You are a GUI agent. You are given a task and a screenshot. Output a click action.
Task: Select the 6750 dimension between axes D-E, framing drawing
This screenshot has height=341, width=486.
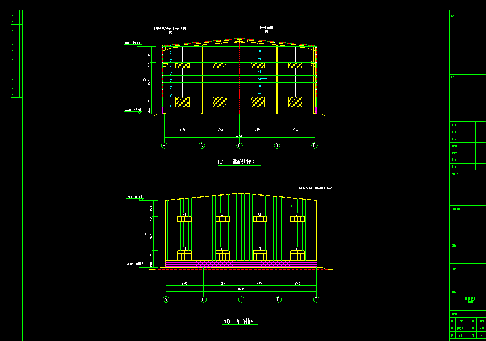296,130
